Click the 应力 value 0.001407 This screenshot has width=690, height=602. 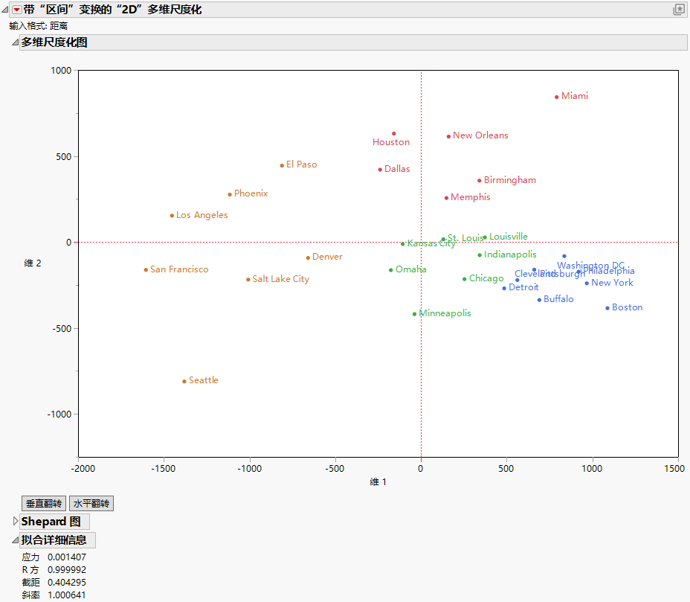coord(67,557)
